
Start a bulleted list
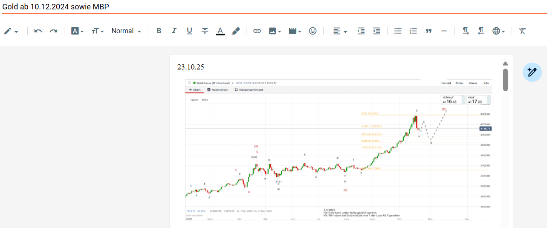(x=398, y=31)
